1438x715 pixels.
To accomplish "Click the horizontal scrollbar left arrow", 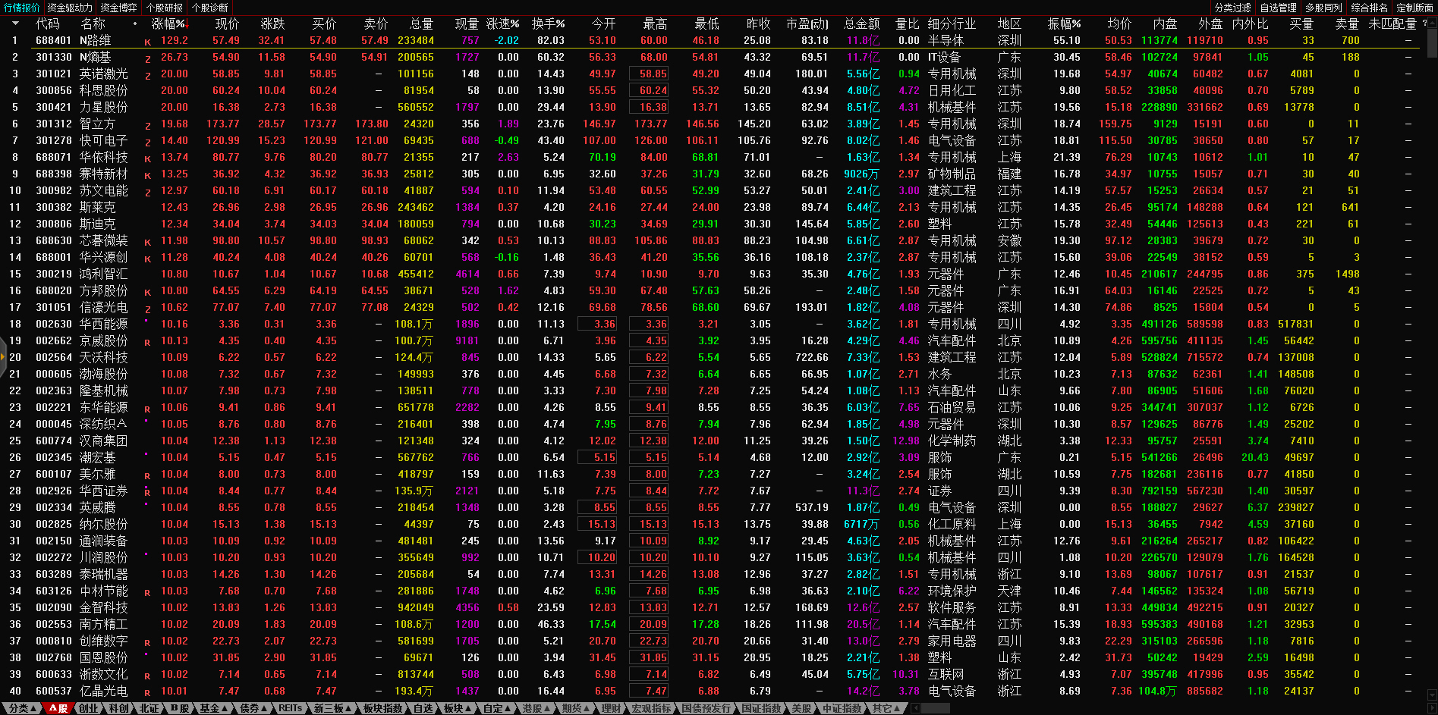I will click(x=916, y=708).
